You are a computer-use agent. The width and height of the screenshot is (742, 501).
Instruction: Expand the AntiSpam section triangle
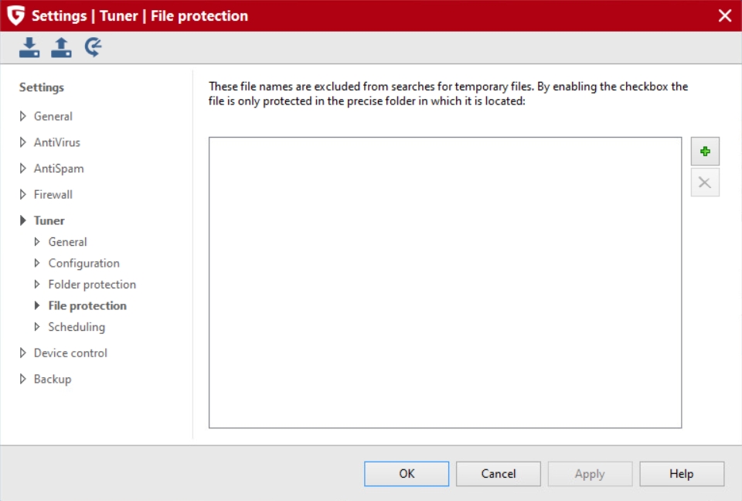22,168
